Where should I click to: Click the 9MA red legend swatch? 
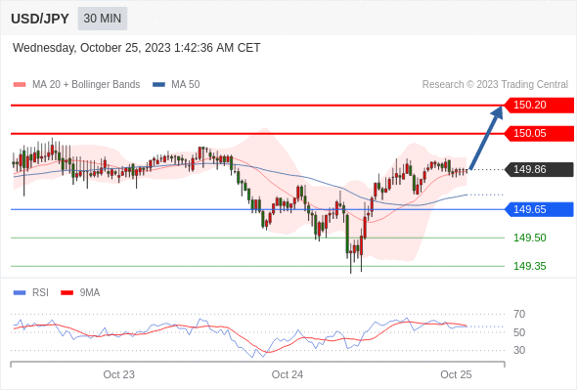point(67,293)
